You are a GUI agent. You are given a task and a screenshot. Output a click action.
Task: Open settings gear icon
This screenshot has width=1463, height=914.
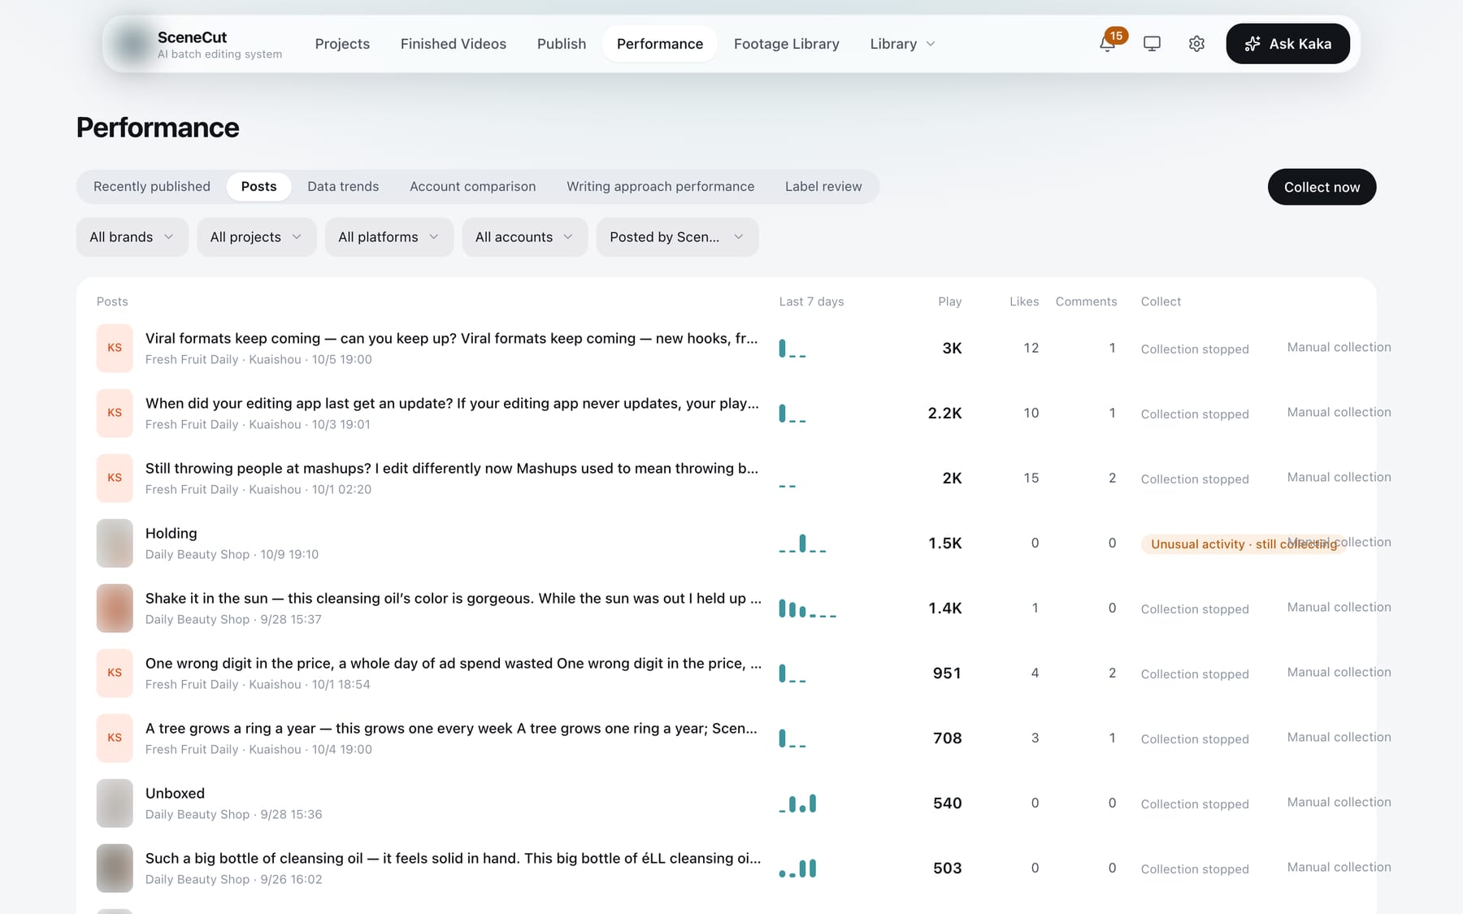1196,44
